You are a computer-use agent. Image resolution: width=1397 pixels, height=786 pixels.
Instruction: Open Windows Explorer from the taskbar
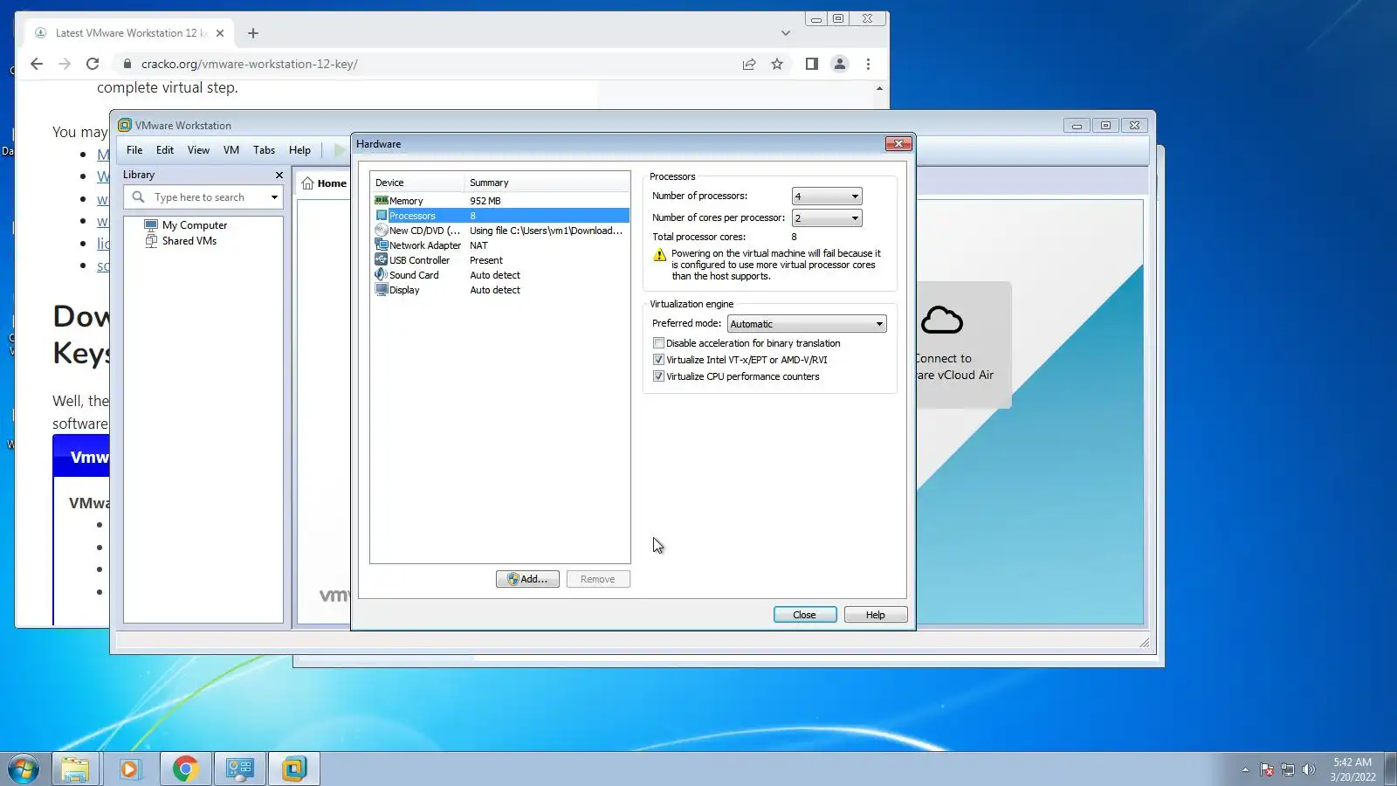tap(75, 769)
